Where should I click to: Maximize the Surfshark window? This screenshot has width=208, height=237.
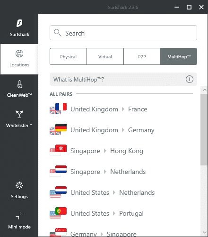(189, 7)
